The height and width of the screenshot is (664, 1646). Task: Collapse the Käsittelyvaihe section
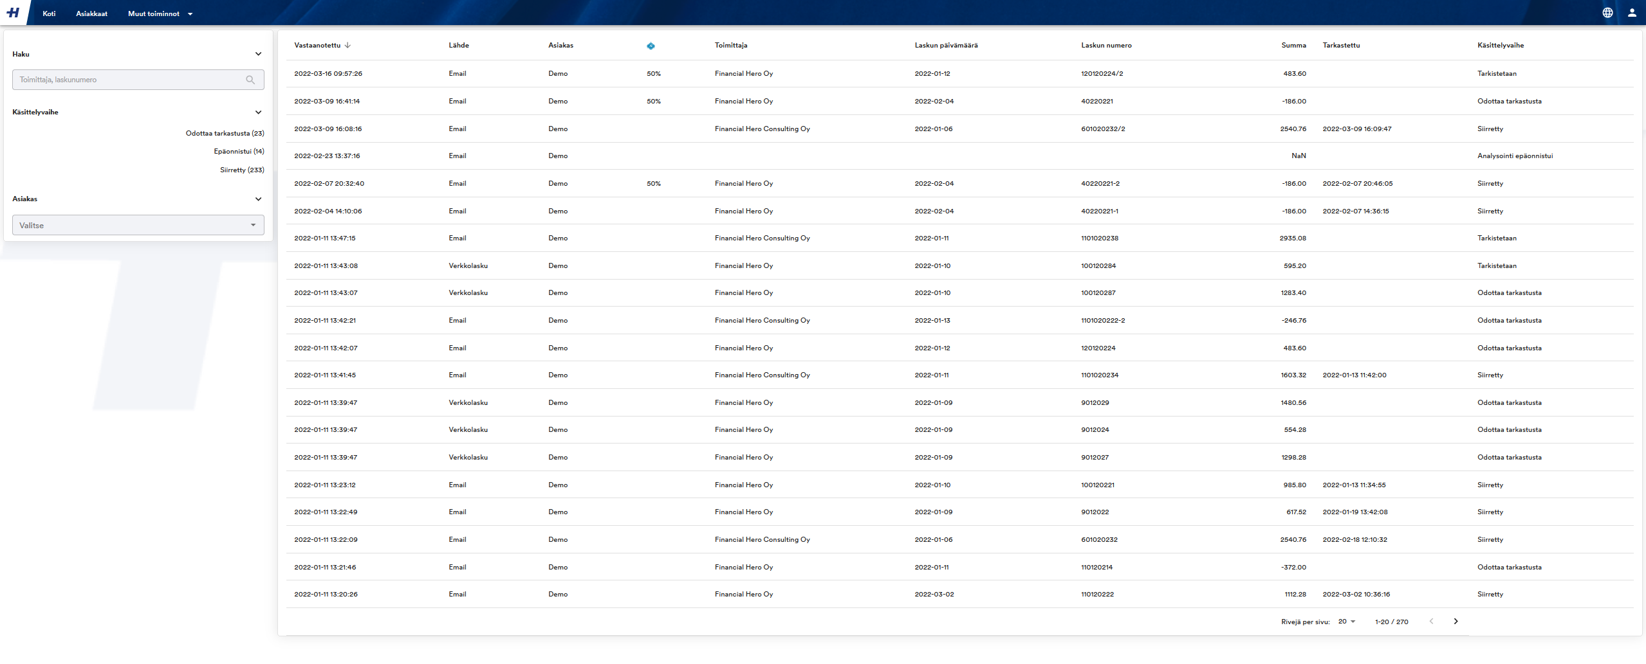click(x=258, y=112)
